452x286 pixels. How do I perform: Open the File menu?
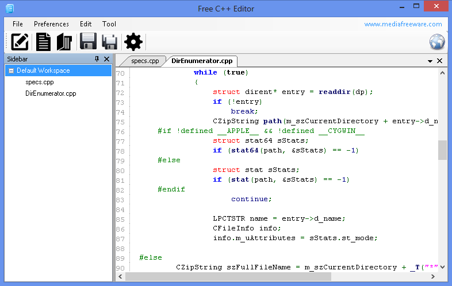pyautogui.click(x=18, y=24)
